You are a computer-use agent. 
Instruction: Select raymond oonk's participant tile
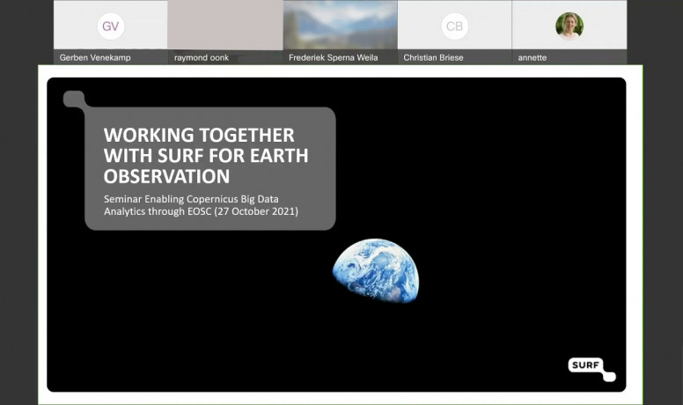[225, 33]
